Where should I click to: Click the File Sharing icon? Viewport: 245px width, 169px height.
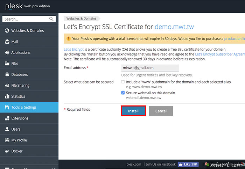(x=7, y=86)
